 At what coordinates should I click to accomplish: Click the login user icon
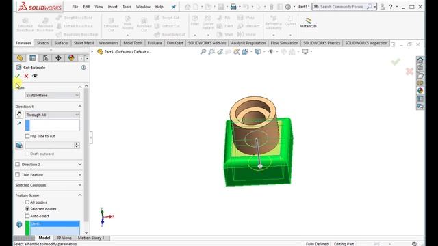tap(383, 7)
